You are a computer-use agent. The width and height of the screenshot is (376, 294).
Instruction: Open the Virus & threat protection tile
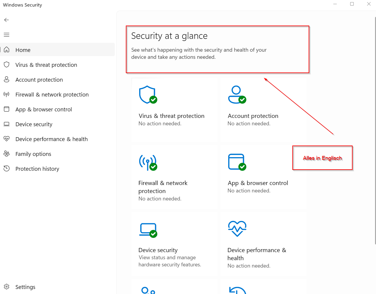171,116
